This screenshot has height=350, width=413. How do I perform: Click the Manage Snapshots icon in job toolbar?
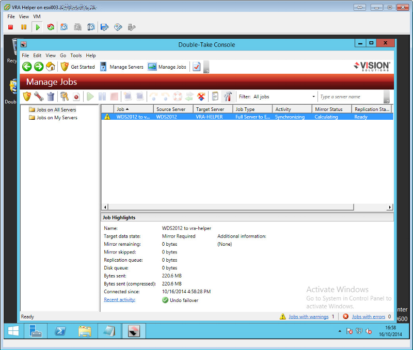coord(140,97)
